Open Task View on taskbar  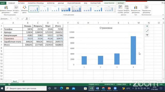tap(55, 88)
